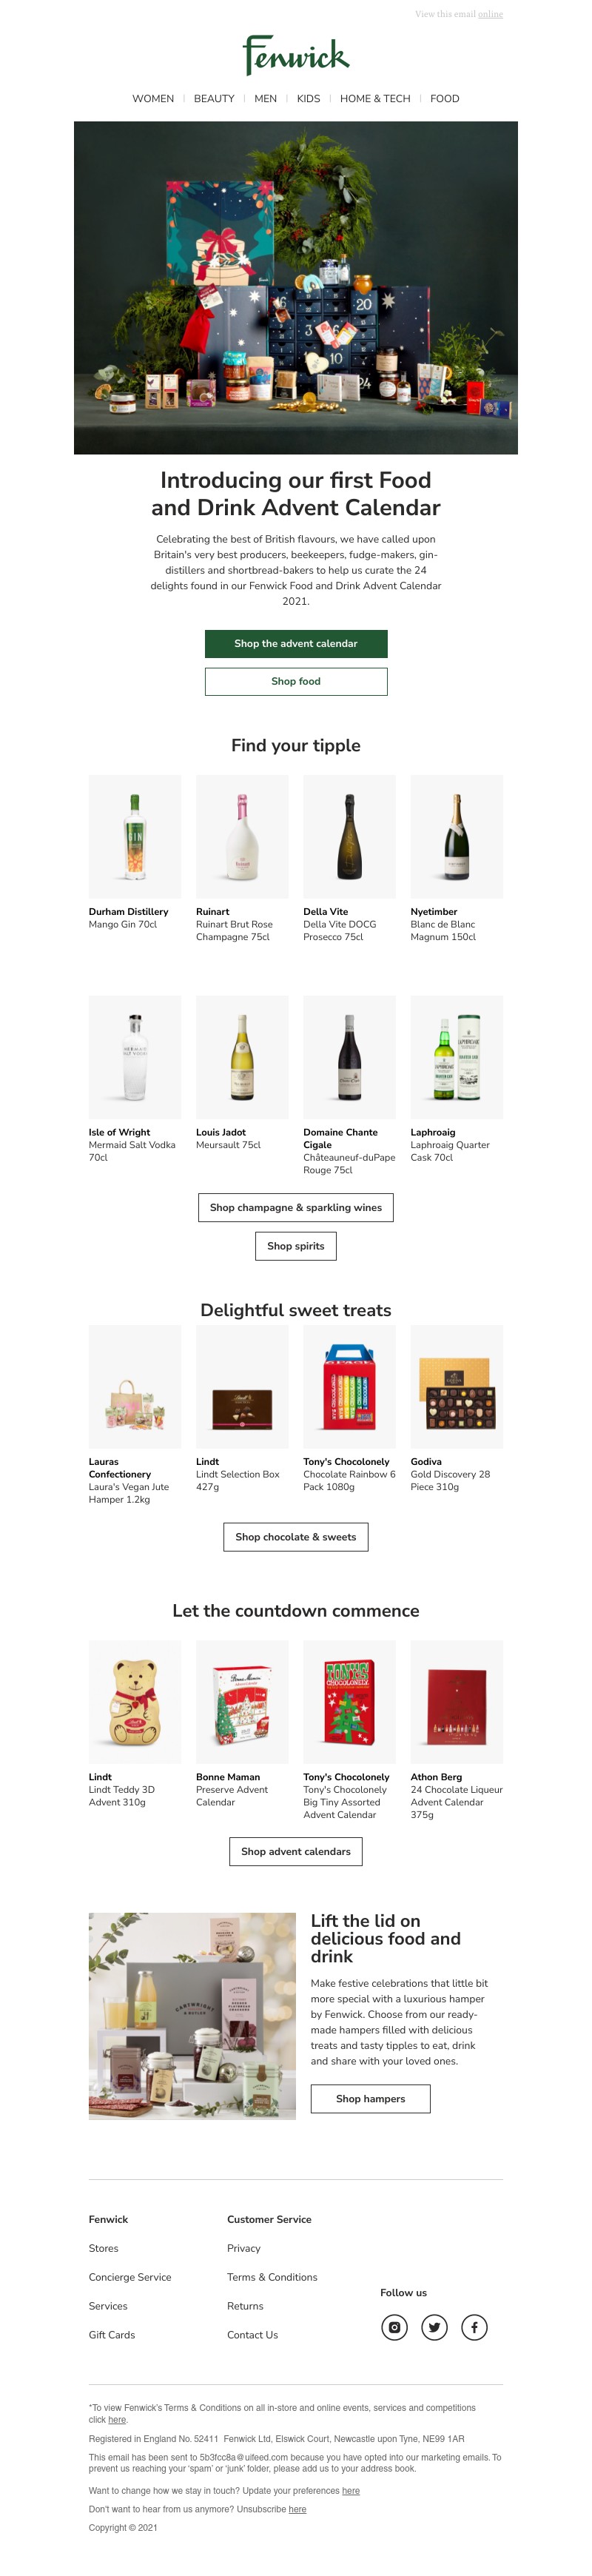This screenshot has height=2576, width=592.
Task: Open Fenwick's Facebook page icon
Action: (x=474, y=2328)
